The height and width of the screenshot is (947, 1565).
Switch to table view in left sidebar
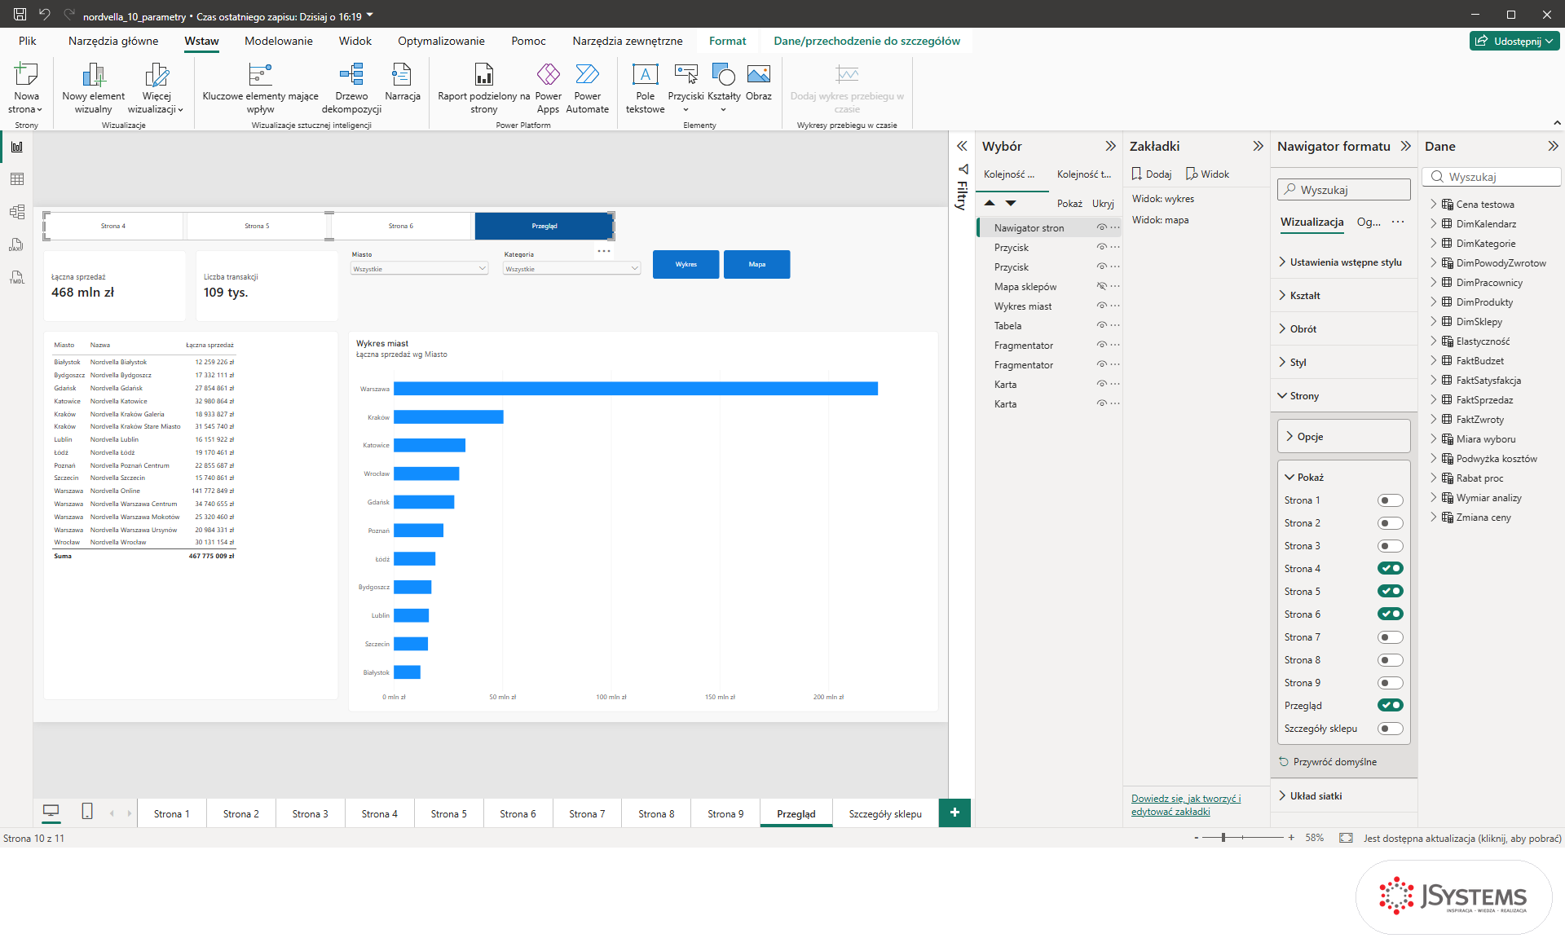coord(17,179)
